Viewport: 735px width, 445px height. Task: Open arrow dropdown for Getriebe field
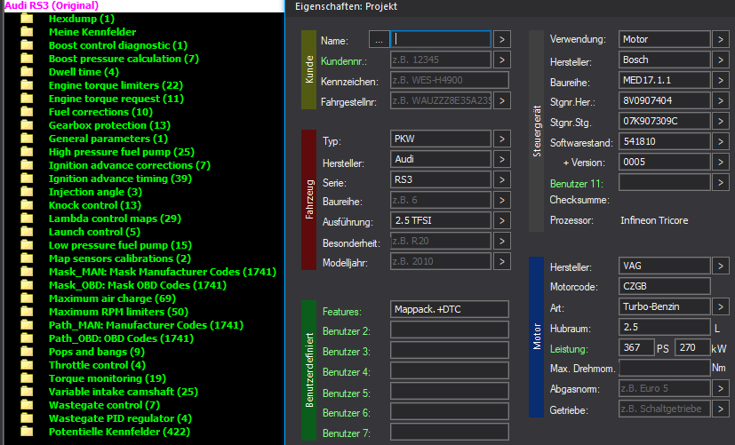coord(721,409)
